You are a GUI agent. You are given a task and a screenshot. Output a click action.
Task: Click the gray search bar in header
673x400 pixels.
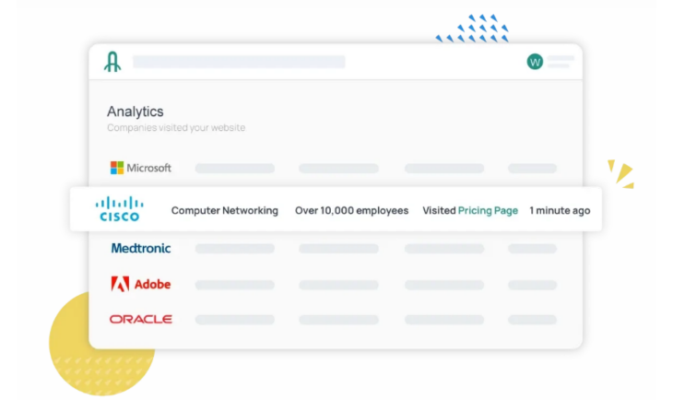pos(239,62)
